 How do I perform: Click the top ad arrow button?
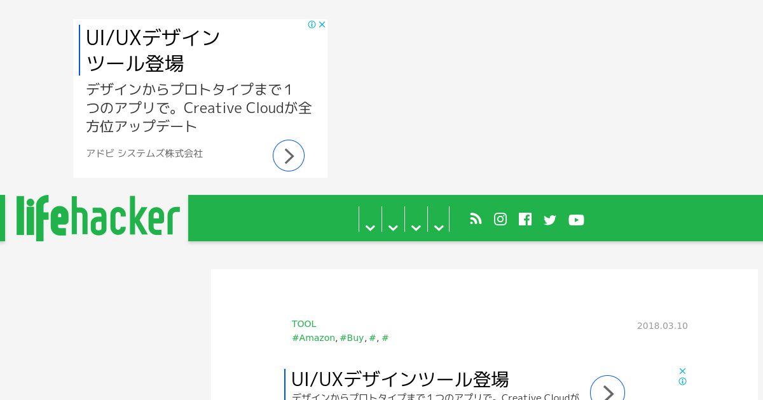(289, 156)
